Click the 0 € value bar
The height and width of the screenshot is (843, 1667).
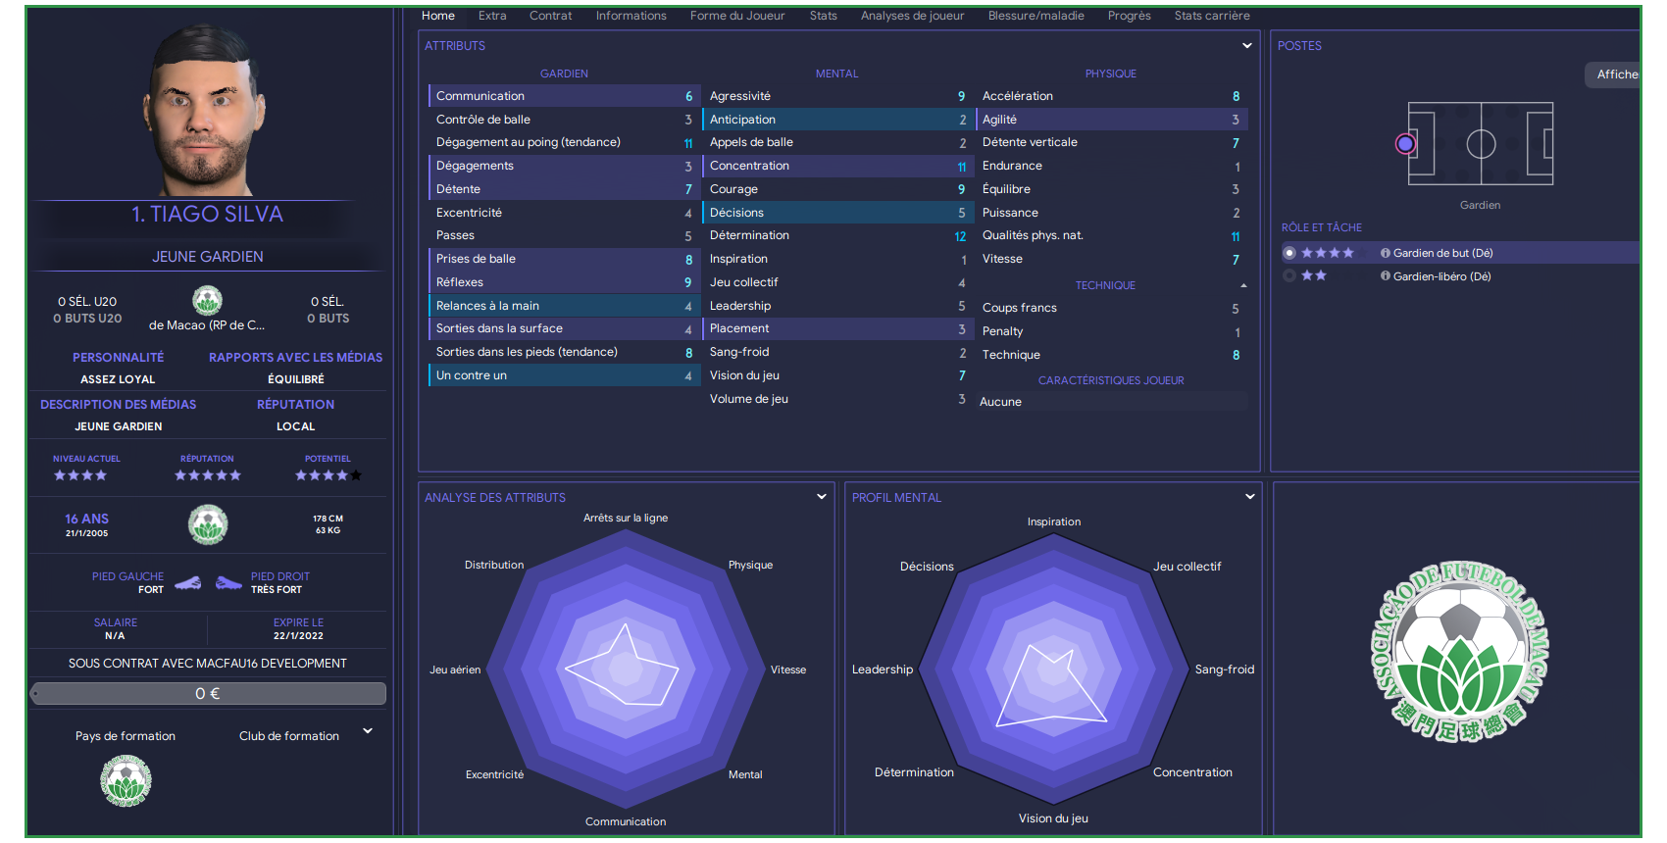pyautogui.click(x=208, y=693)
